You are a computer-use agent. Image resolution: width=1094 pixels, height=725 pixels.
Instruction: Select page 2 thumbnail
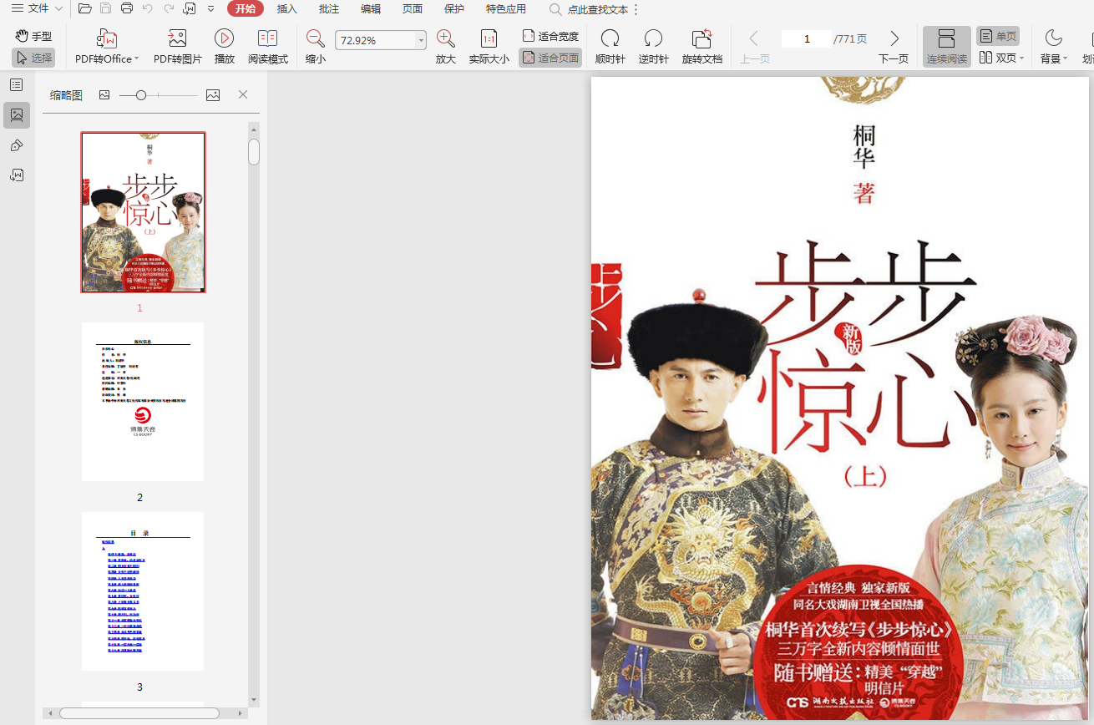pyautogui.click(x=143, y=402)
